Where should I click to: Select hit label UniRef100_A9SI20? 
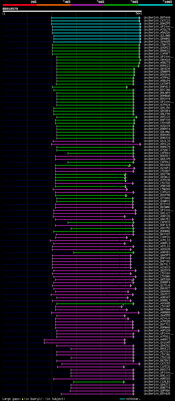point(157,117)
